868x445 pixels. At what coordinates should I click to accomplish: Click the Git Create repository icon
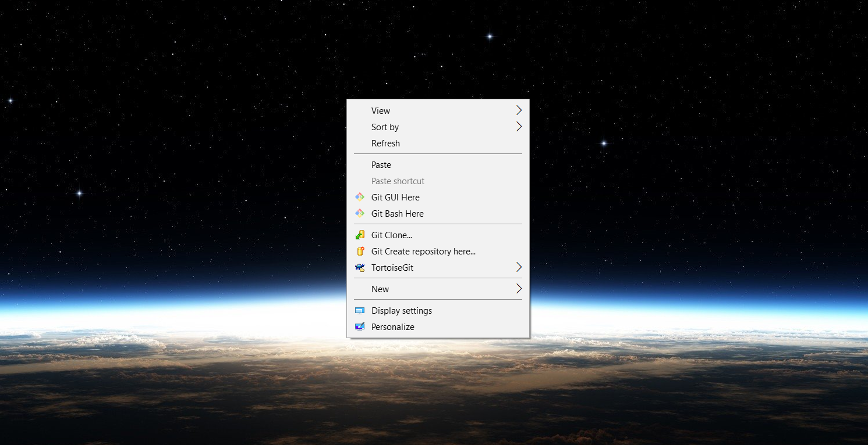360,252
